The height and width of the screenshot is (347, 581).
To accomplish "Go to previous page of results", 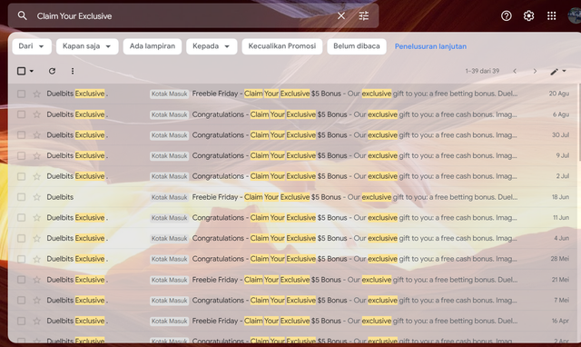I will click(x=515, y=71).
